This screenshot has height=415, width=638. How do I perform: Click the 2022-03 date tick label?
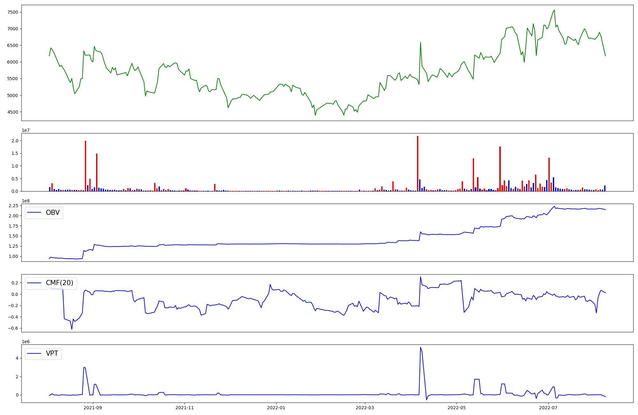coord(365,408)
